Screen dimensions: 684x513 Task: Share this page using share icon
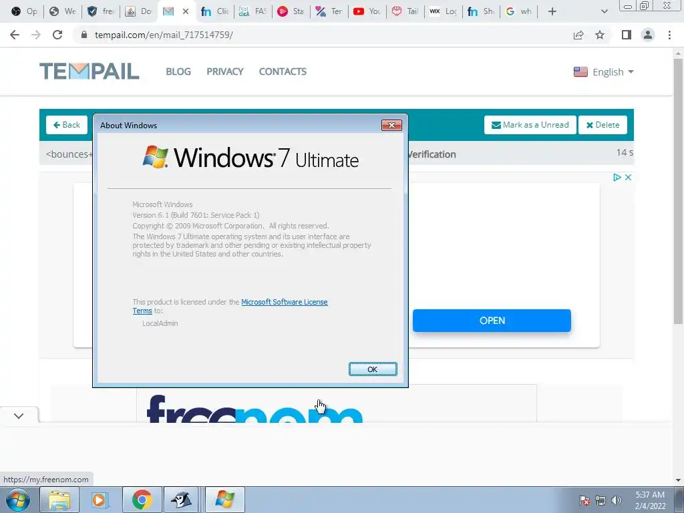click(x=578, y=35)
